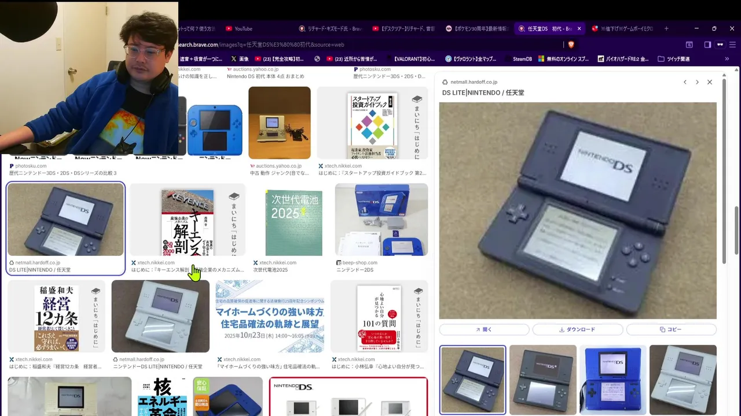This screenshot has height=416, width=741.
Task: Select the bright blue DS preview thumbnail
Action: (x=612, y=380)
